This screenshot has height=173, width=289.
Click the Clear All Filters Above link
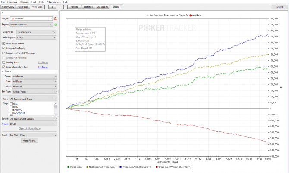[29, 129]
